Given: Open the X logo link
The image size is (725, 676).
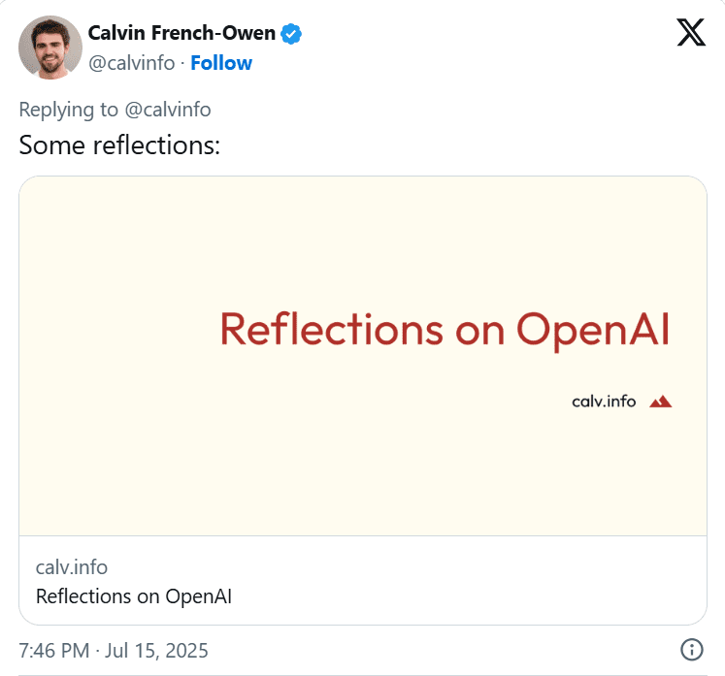Looking at the screenshot, I should tap(690, 33).
